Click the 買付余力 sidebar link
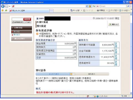The image size is (133, 100). pos(17,35)
